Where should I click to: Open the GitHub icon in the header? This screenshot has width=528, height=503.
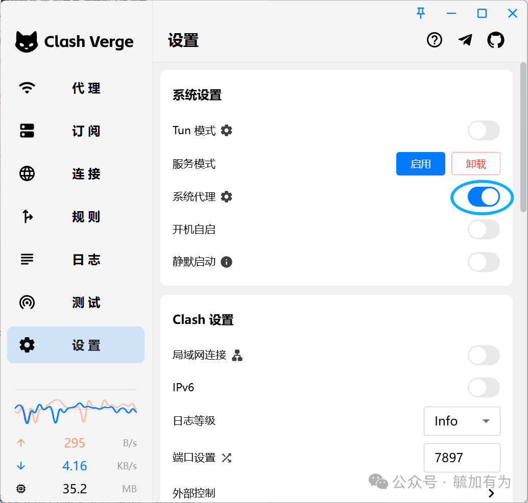495,40
